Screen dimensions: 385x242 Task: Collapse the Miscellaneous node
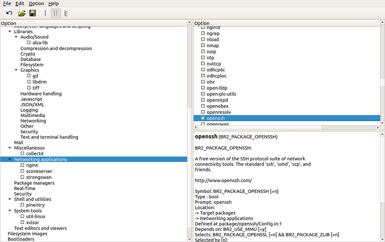coord(10,148)
